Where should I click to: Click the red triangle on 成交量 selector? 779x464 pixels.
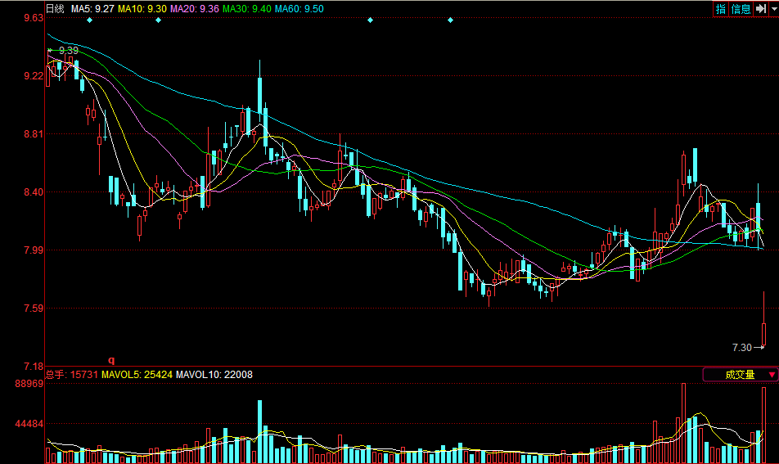point(772,375)
